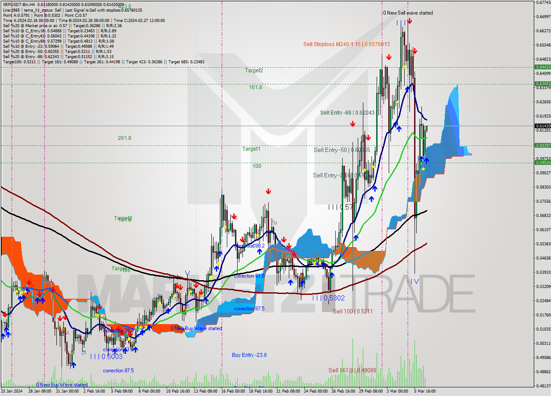Click the '21 Feb 08:00' time axis label
Image resolution: width=551 pixels, height=396 pixels.
pyautogui.click(x=288, y=391)
